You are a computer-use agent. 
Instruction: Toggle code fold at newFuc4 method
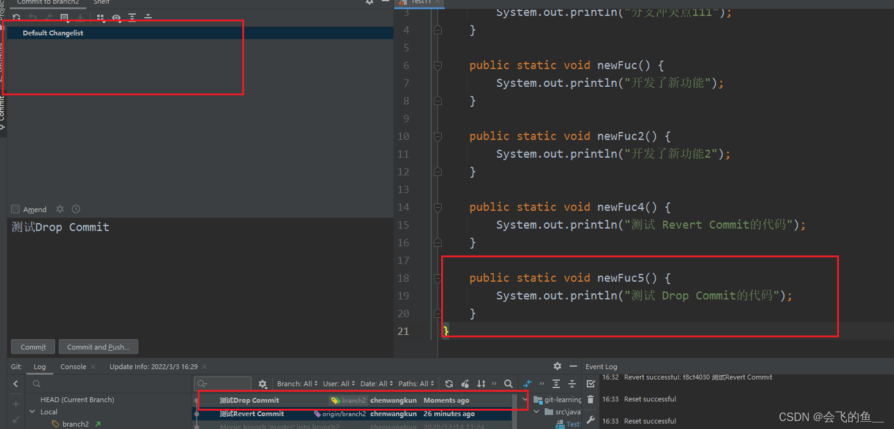(438, 207)
